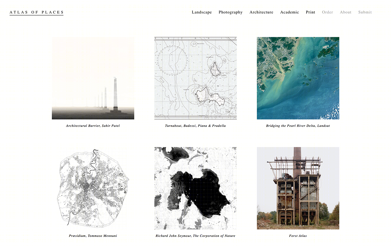Image resolution: width=391 pixels, height=247 pixels.
Task: Open the Præsidium city map thumbnail
Action: (x=93, y=188)
